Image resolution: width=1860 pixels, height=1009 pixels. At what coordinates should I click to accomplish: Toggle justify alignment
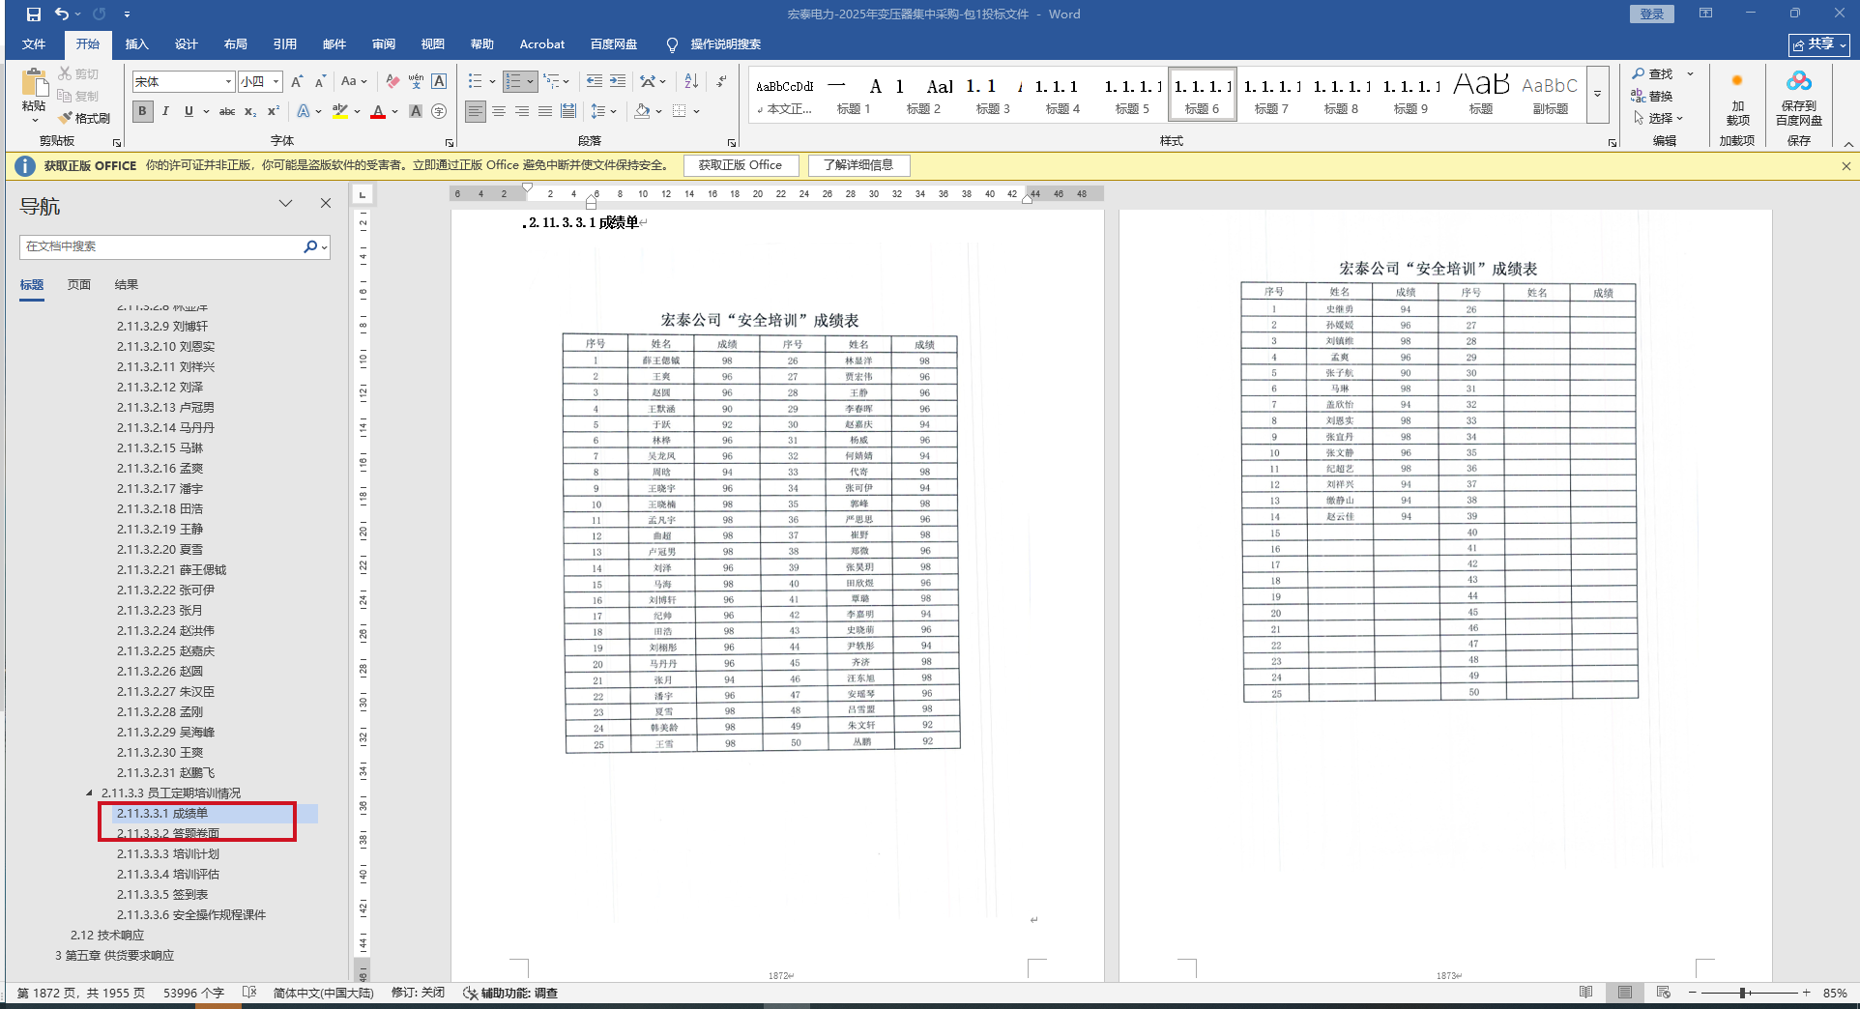[545, 112]
